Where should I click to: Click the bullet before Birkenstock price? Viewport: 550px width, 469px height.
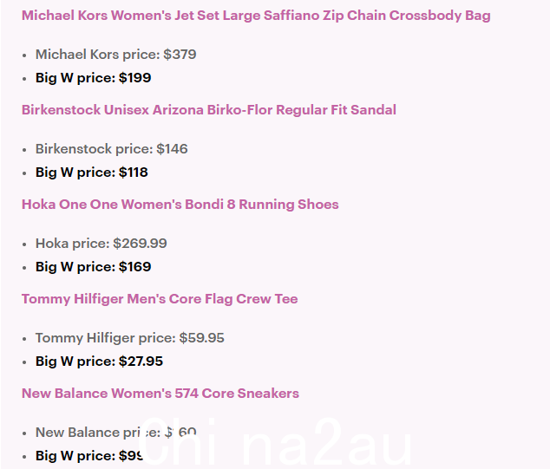(x=24, y=150)
